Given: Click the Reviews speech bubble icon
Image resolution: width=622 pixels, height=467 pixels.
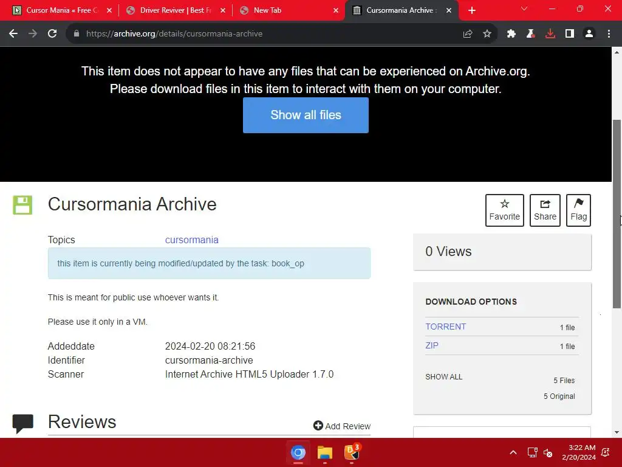Looking at the screenshot, I should click(22, 423).
